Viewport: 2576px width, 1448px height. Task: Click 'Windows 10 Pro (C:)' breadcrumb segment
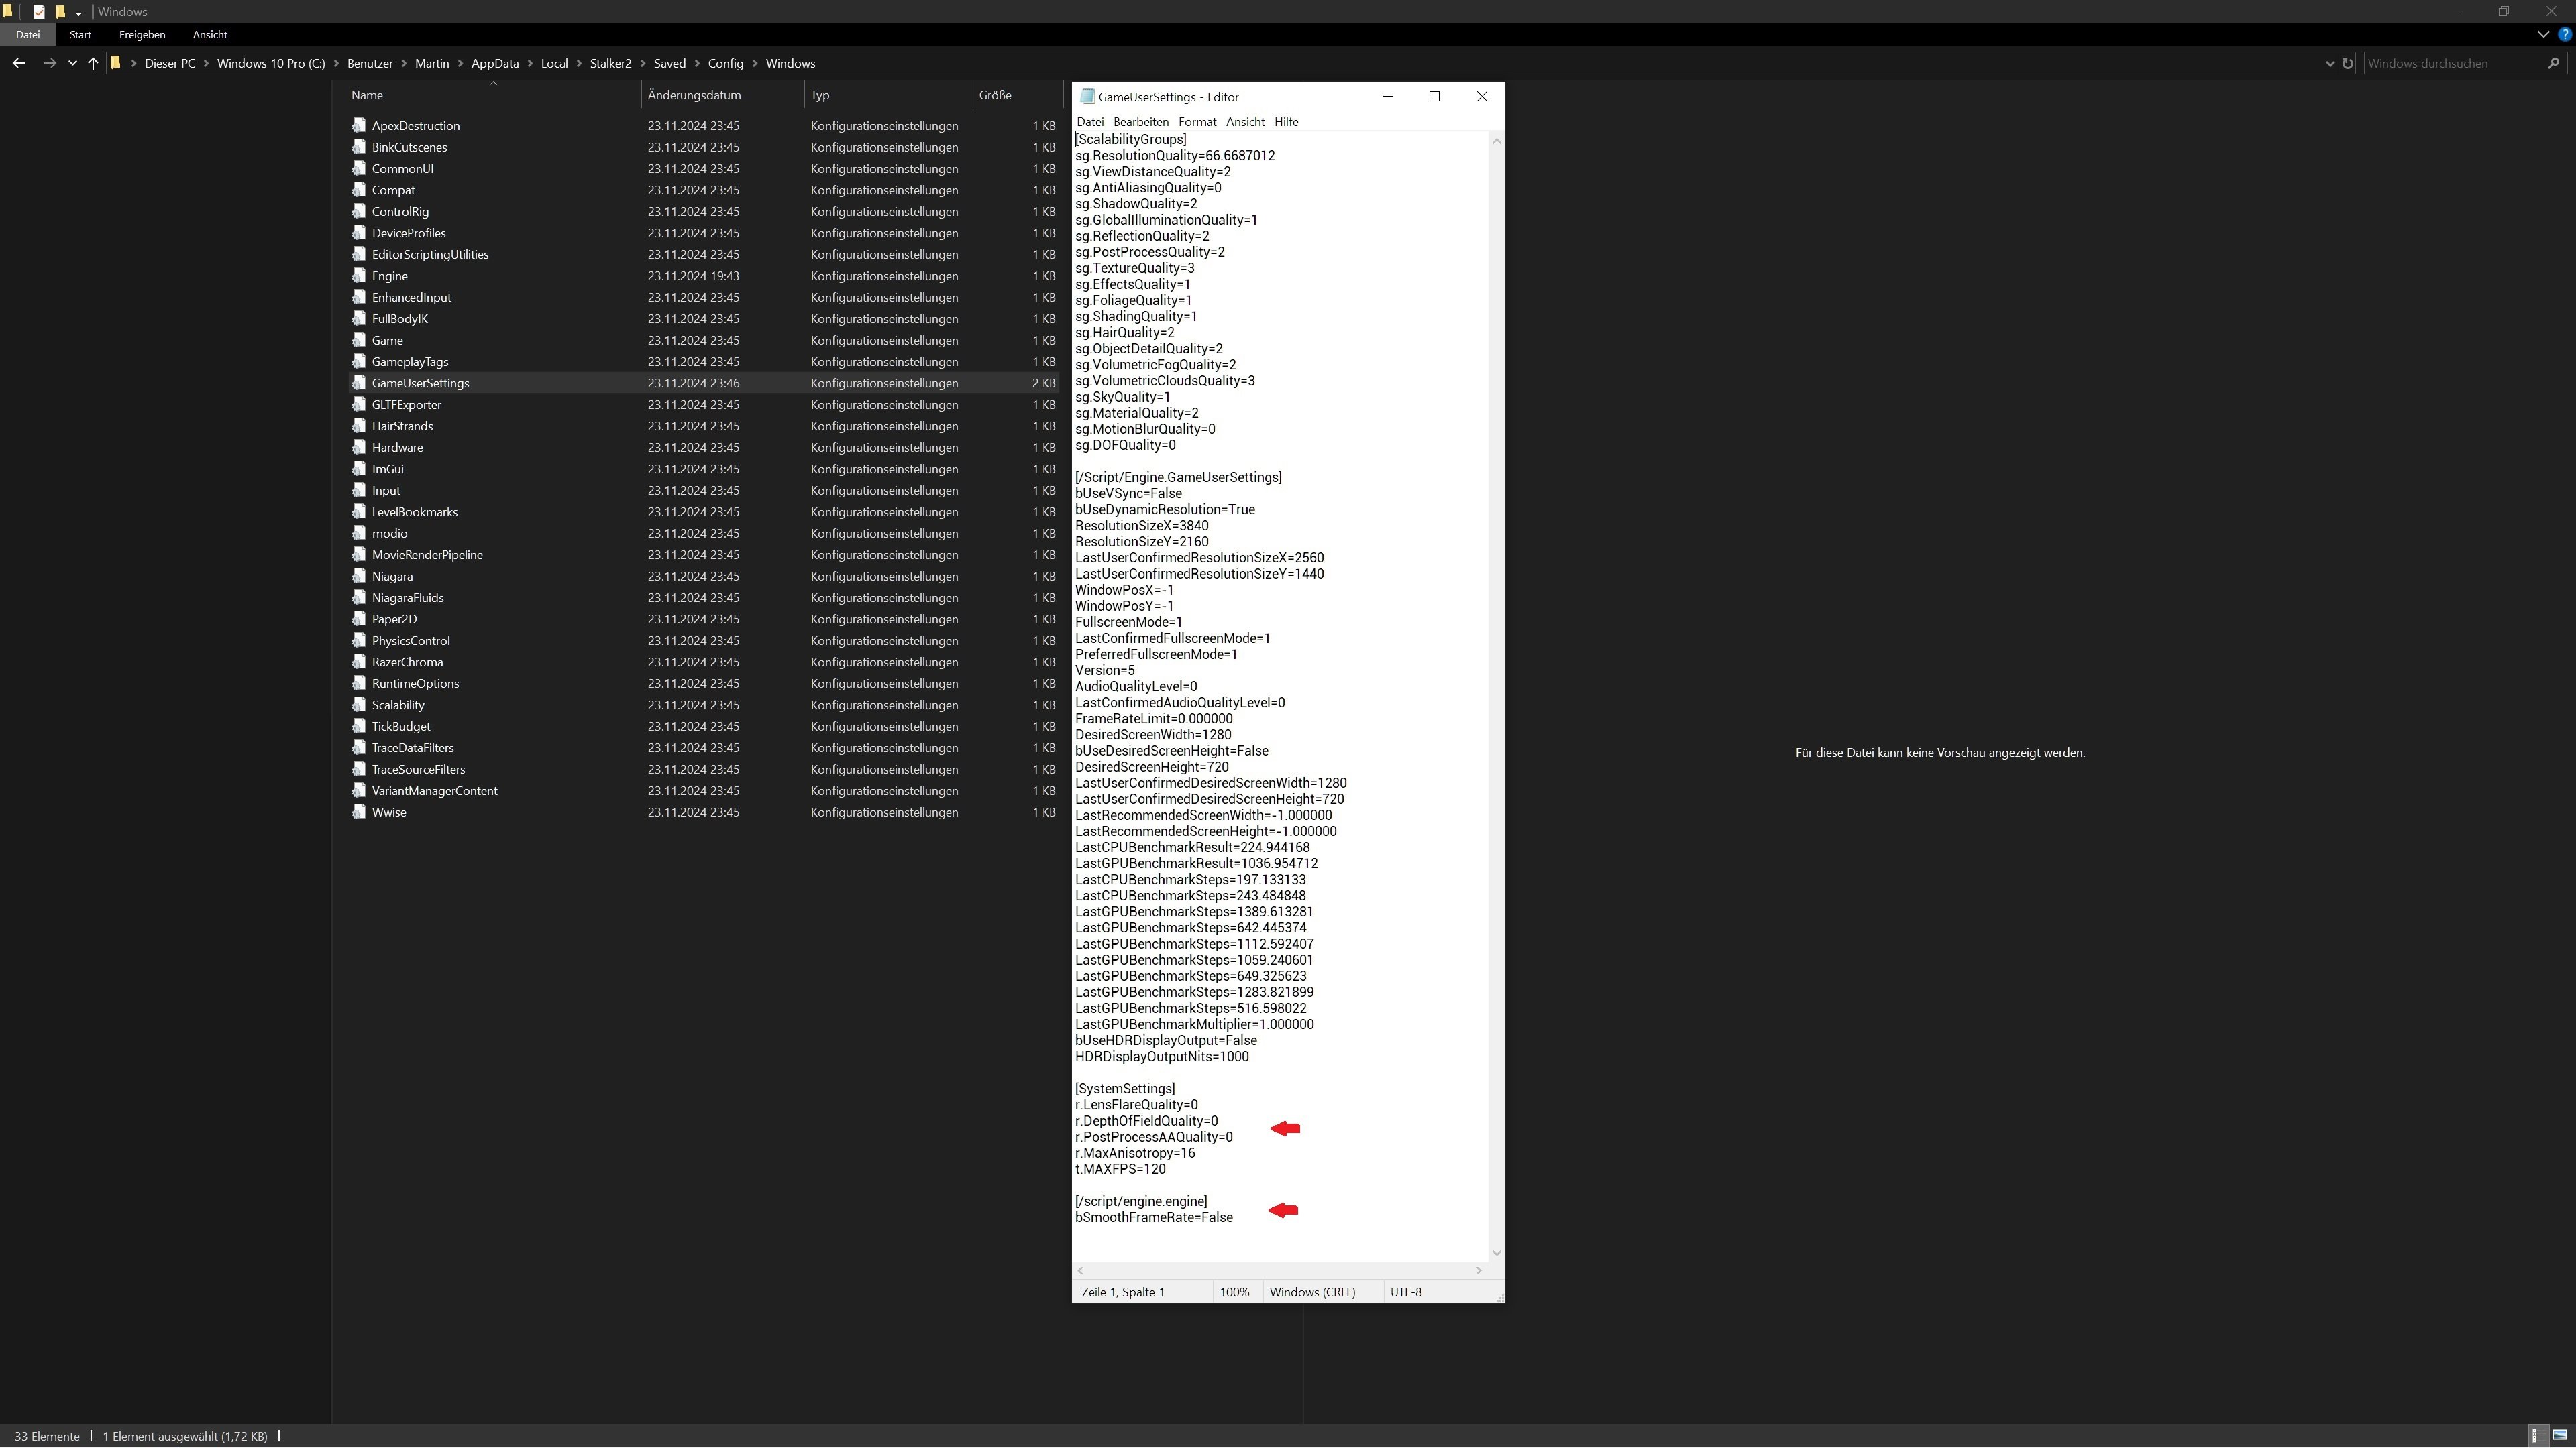click(x=271, y=63)
